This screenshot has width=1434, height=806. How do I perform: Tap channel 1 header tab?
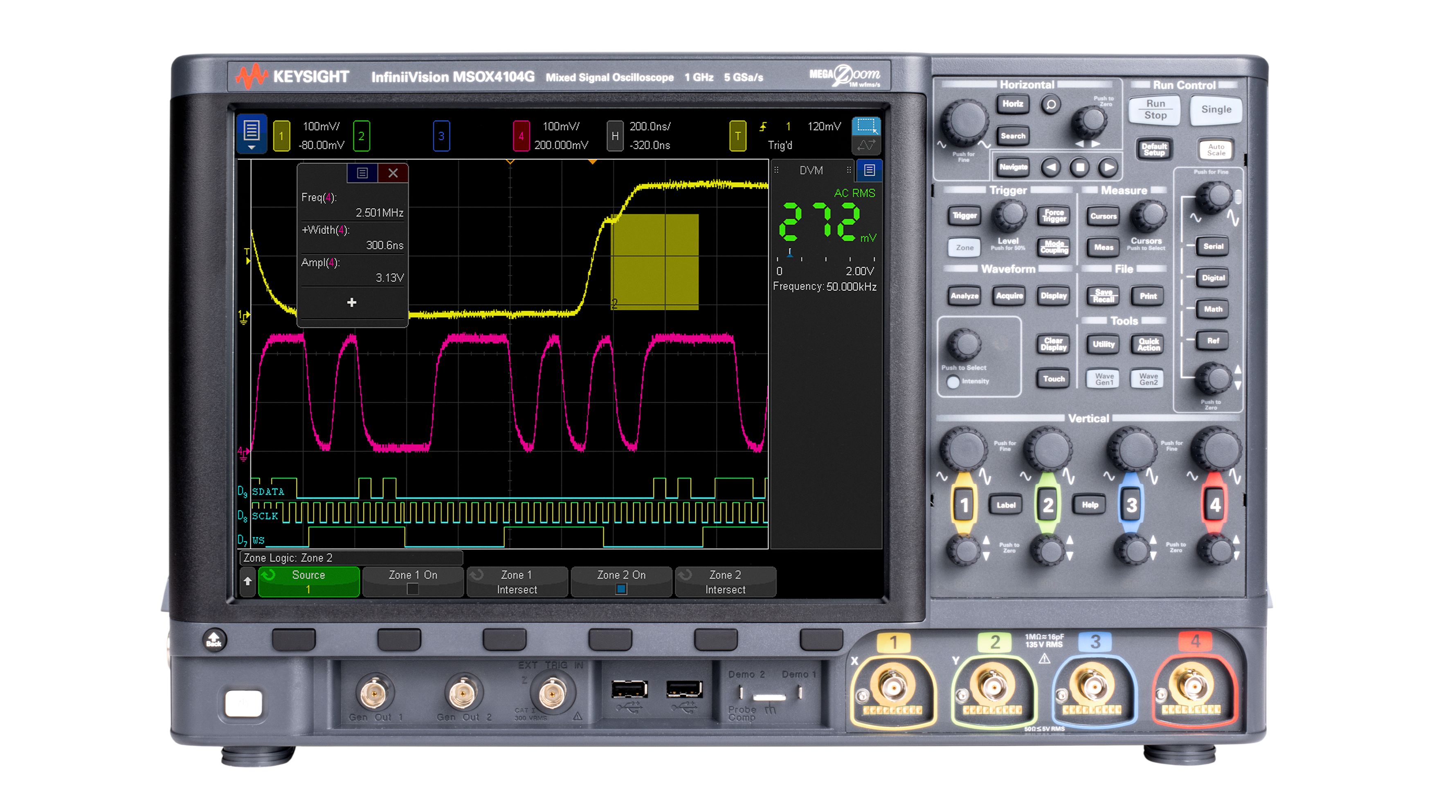[282, 136]
